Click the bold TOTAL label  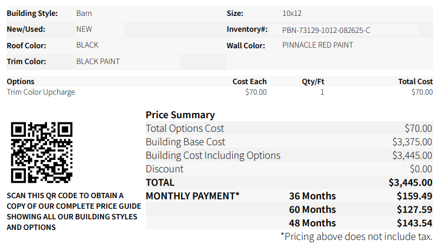tap(160, 182)
